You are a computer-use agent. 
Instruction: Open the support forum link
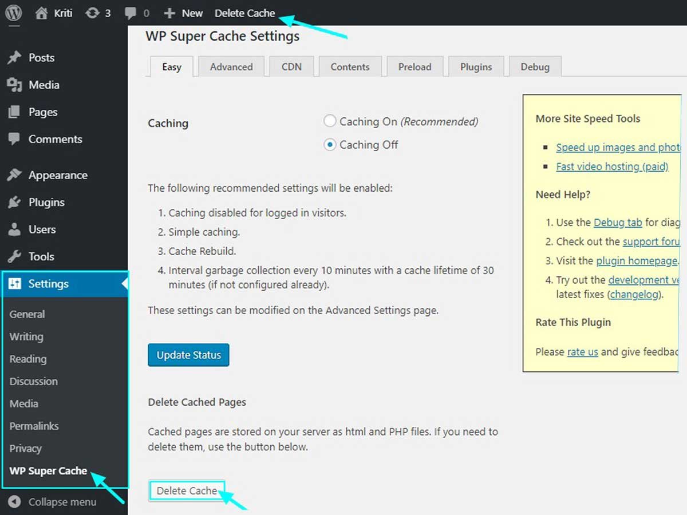[x=652, y=241]
